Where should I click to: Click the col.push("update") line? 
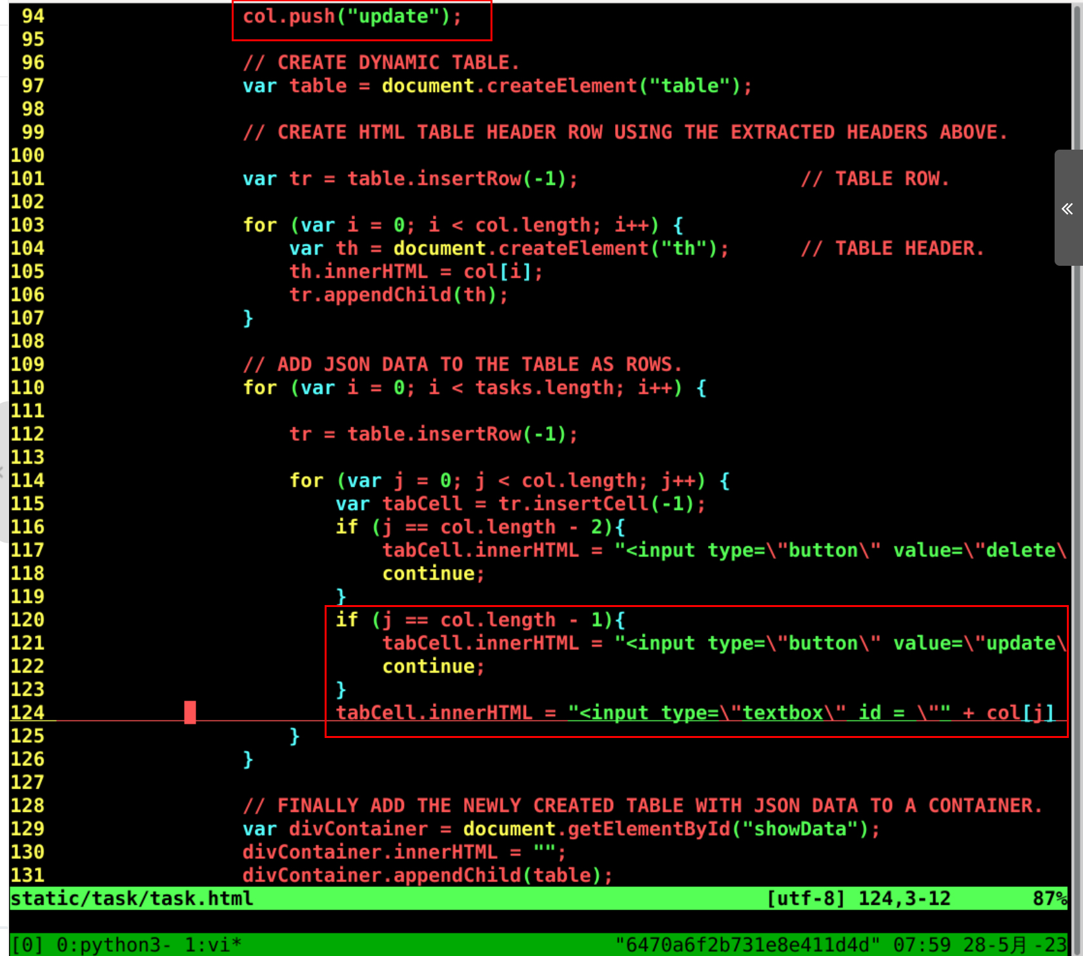pos(352,16)
